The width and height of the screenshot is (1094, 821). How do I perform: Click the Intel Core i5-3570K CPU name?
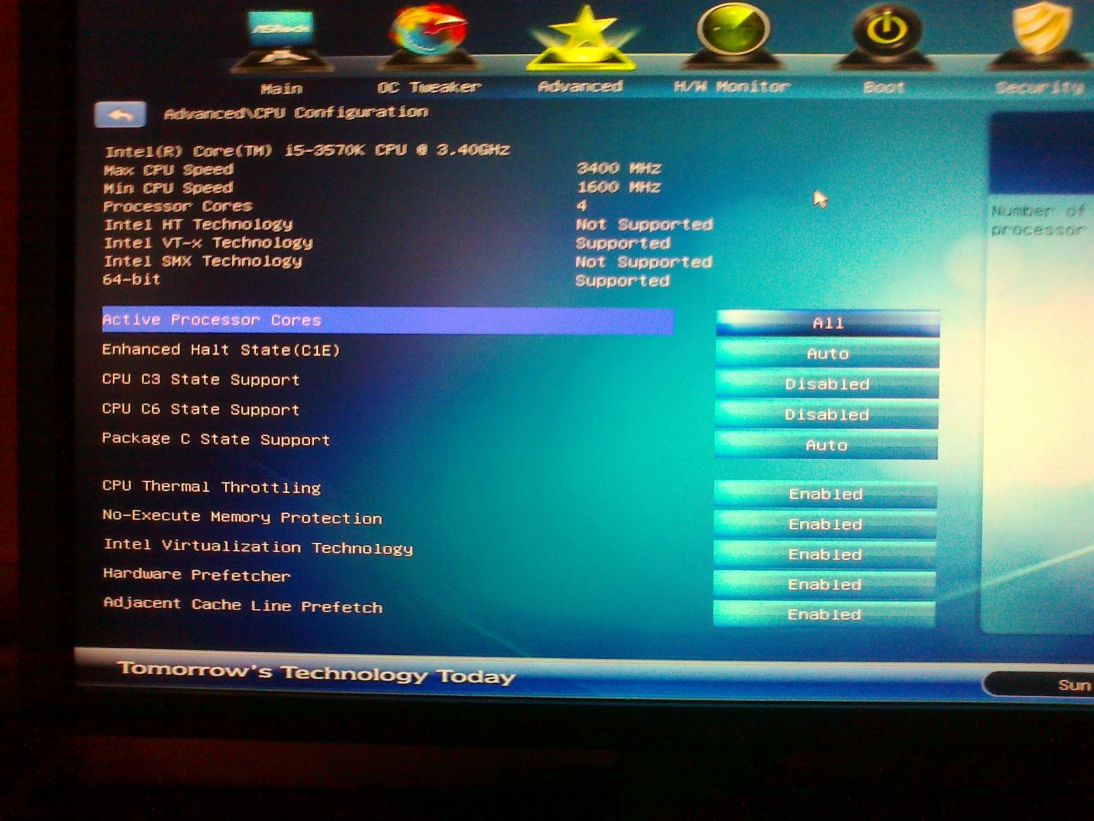pyautogui.click(x=307, y=151)
